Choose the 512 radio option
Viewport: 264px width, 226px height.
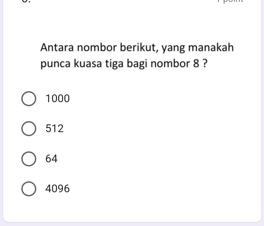pyautogui.click(x=29, y=129)
